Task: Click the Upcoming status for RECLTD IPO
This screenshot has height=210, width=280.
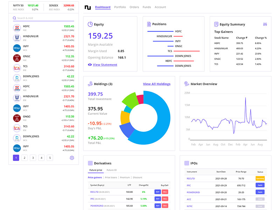Action: point(260,178)
